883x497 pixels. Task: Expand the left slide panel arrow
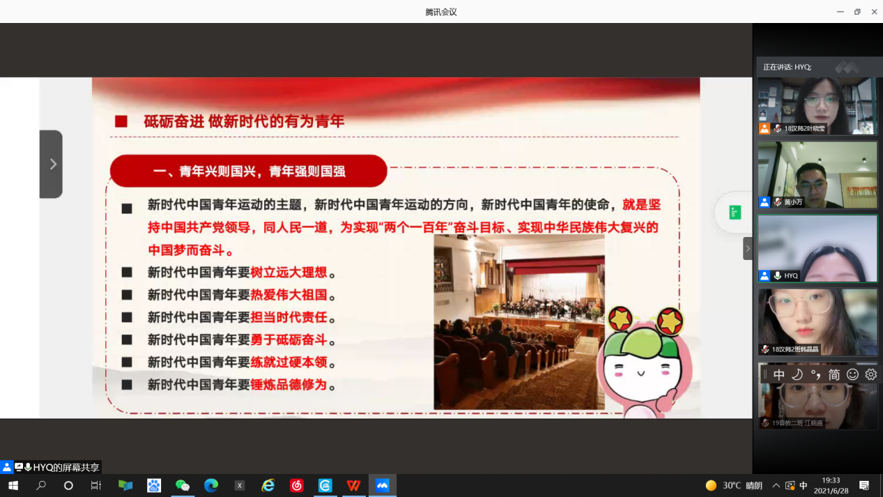[52, 165]
